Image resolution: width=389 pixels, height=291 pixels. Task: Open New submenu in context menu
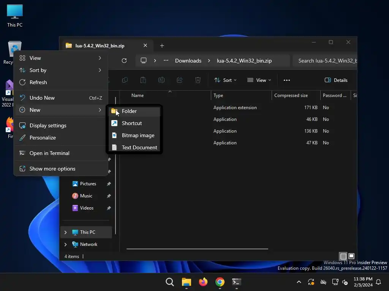coord(61,110)
